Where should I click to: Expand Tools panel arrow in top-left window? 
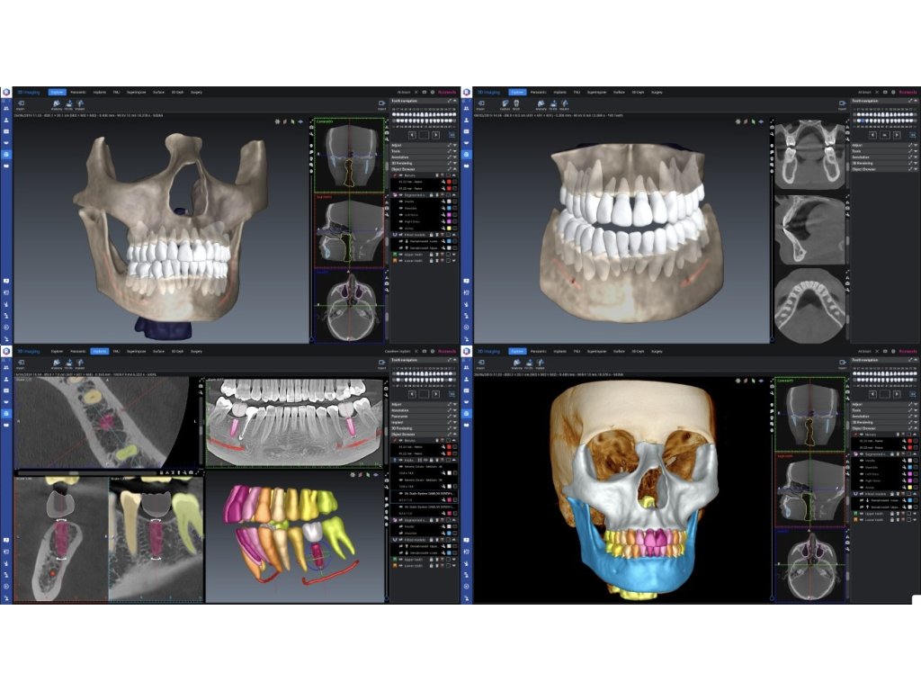point(454,151)
